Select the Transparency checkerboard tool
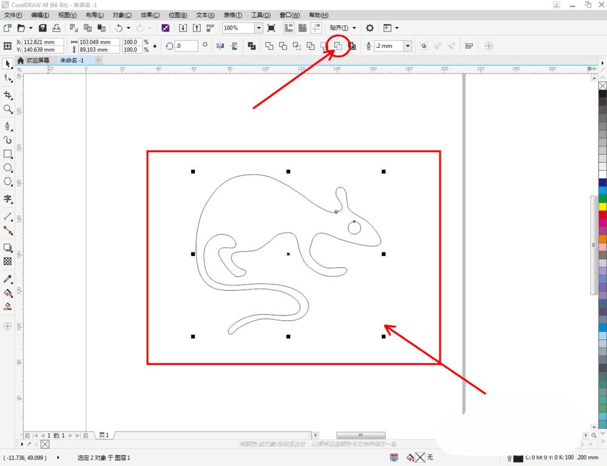Screen dimensions: 607x466 (8, 262)
